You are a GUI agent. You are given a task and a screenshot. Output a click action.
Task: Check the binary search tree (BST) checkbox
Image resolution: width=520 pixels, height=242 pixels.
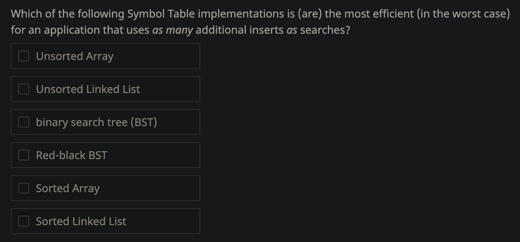pyautogui.click(x=23, y=122)
